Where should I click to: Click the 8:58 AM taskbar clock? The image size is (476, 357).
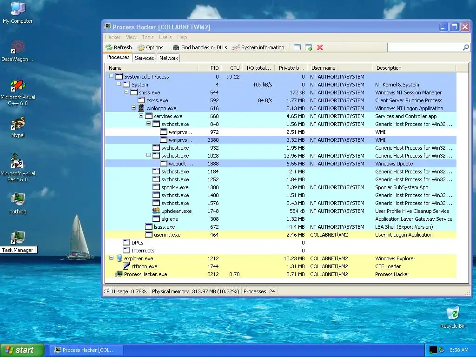pos(459,350)
